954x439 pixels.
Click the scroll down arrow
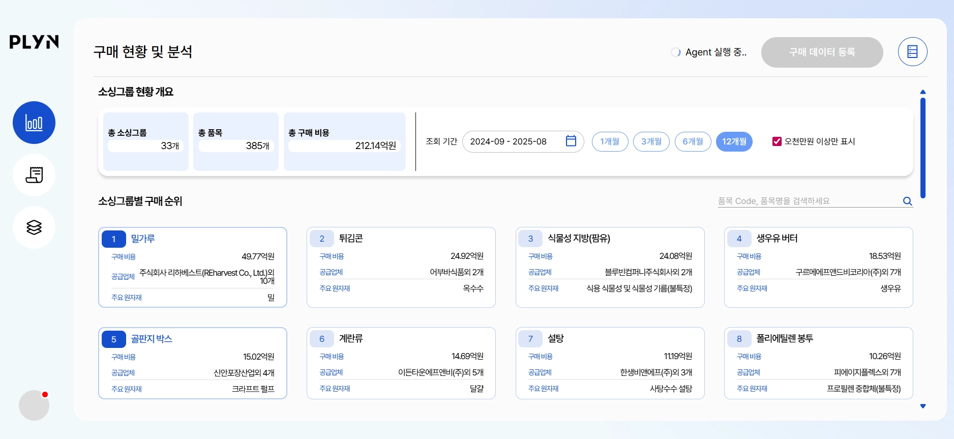click(922, 406)
